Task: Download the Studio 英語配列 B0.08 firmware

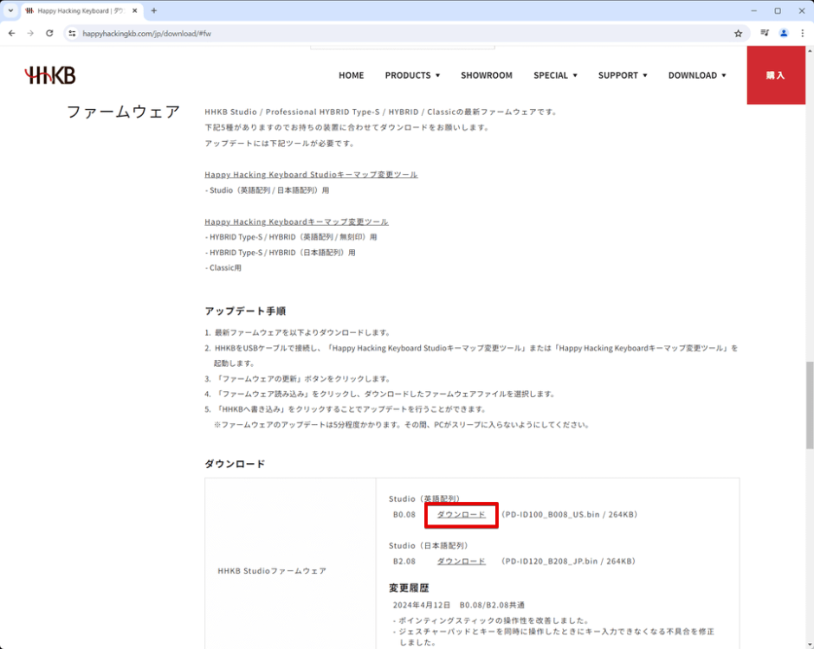Action: (x=461, y=514)
